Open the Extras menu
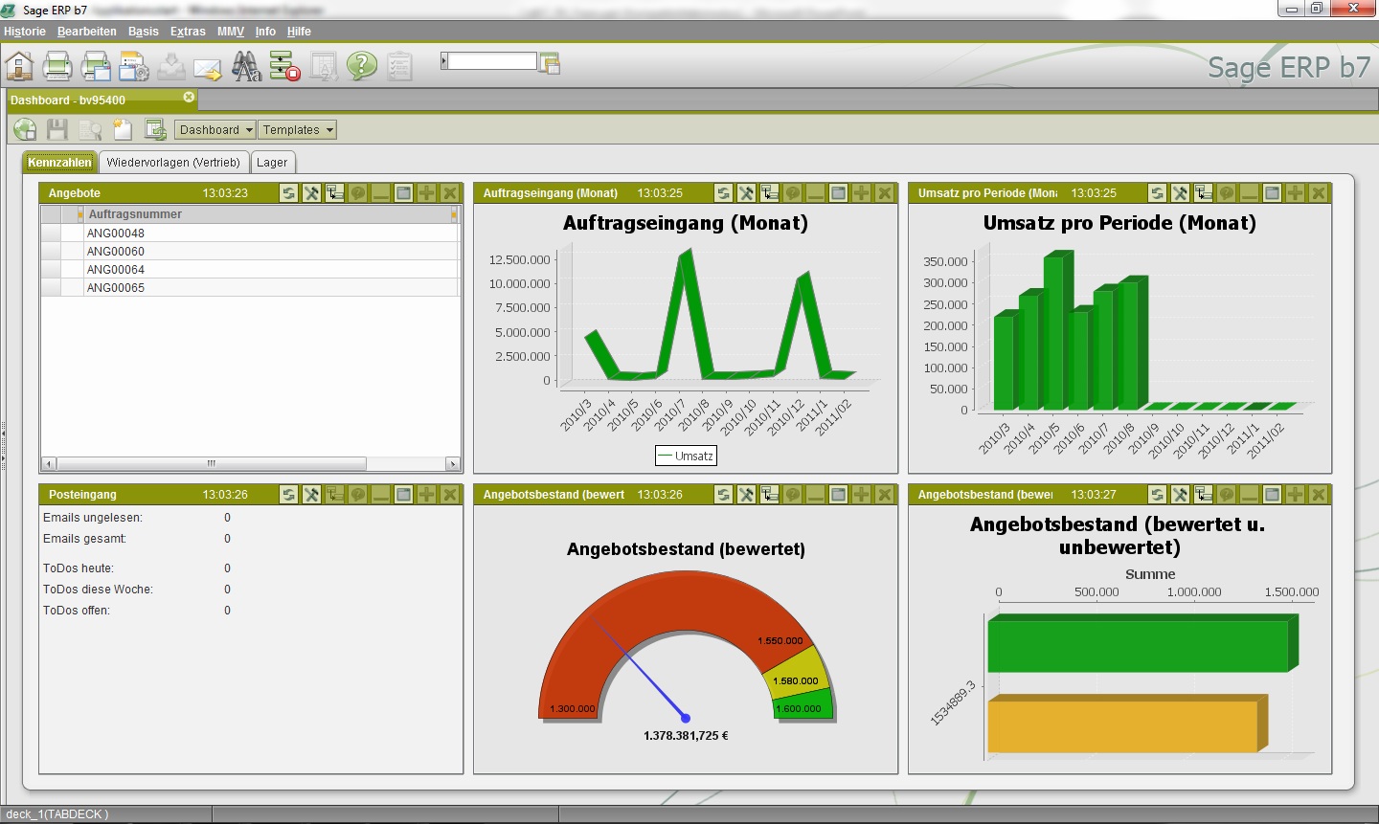 click(188, 32)
